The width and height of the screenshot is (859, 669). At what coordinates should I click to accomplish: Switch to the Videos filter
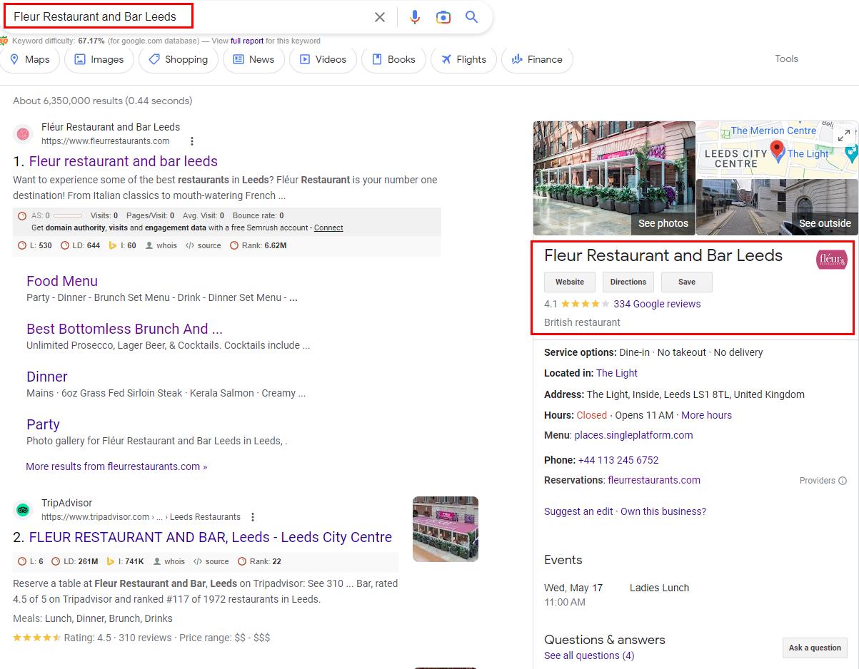(323, 59)
